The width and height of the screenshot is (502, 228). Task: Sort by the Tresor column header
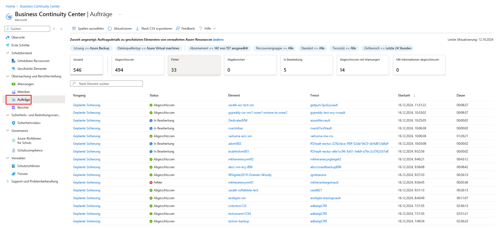click(314, 95)
